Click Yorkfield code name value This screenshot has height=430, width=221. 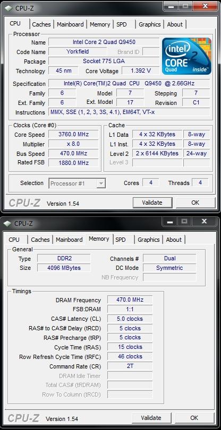[78, 51]
